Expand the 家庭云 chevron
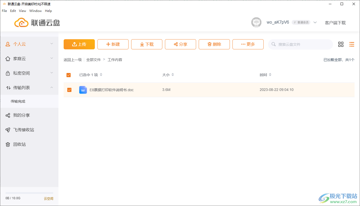Viewport: 360px width, 206px height. [x=52, y=58]
